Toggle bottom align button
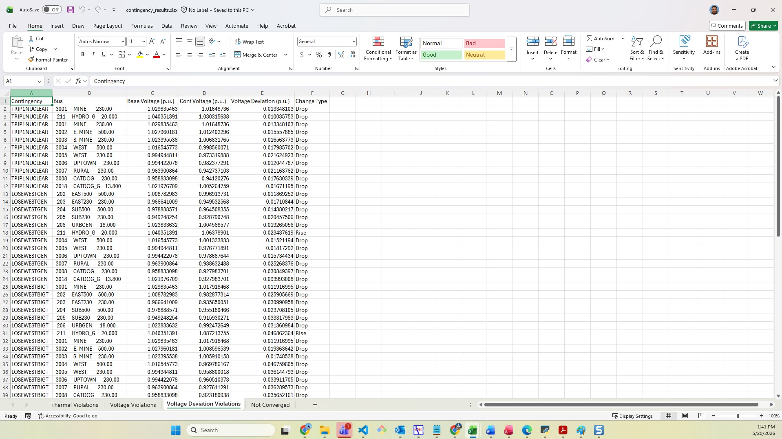Screen dimensions: 782x439 pyautogui.click(x=200, y=42)
